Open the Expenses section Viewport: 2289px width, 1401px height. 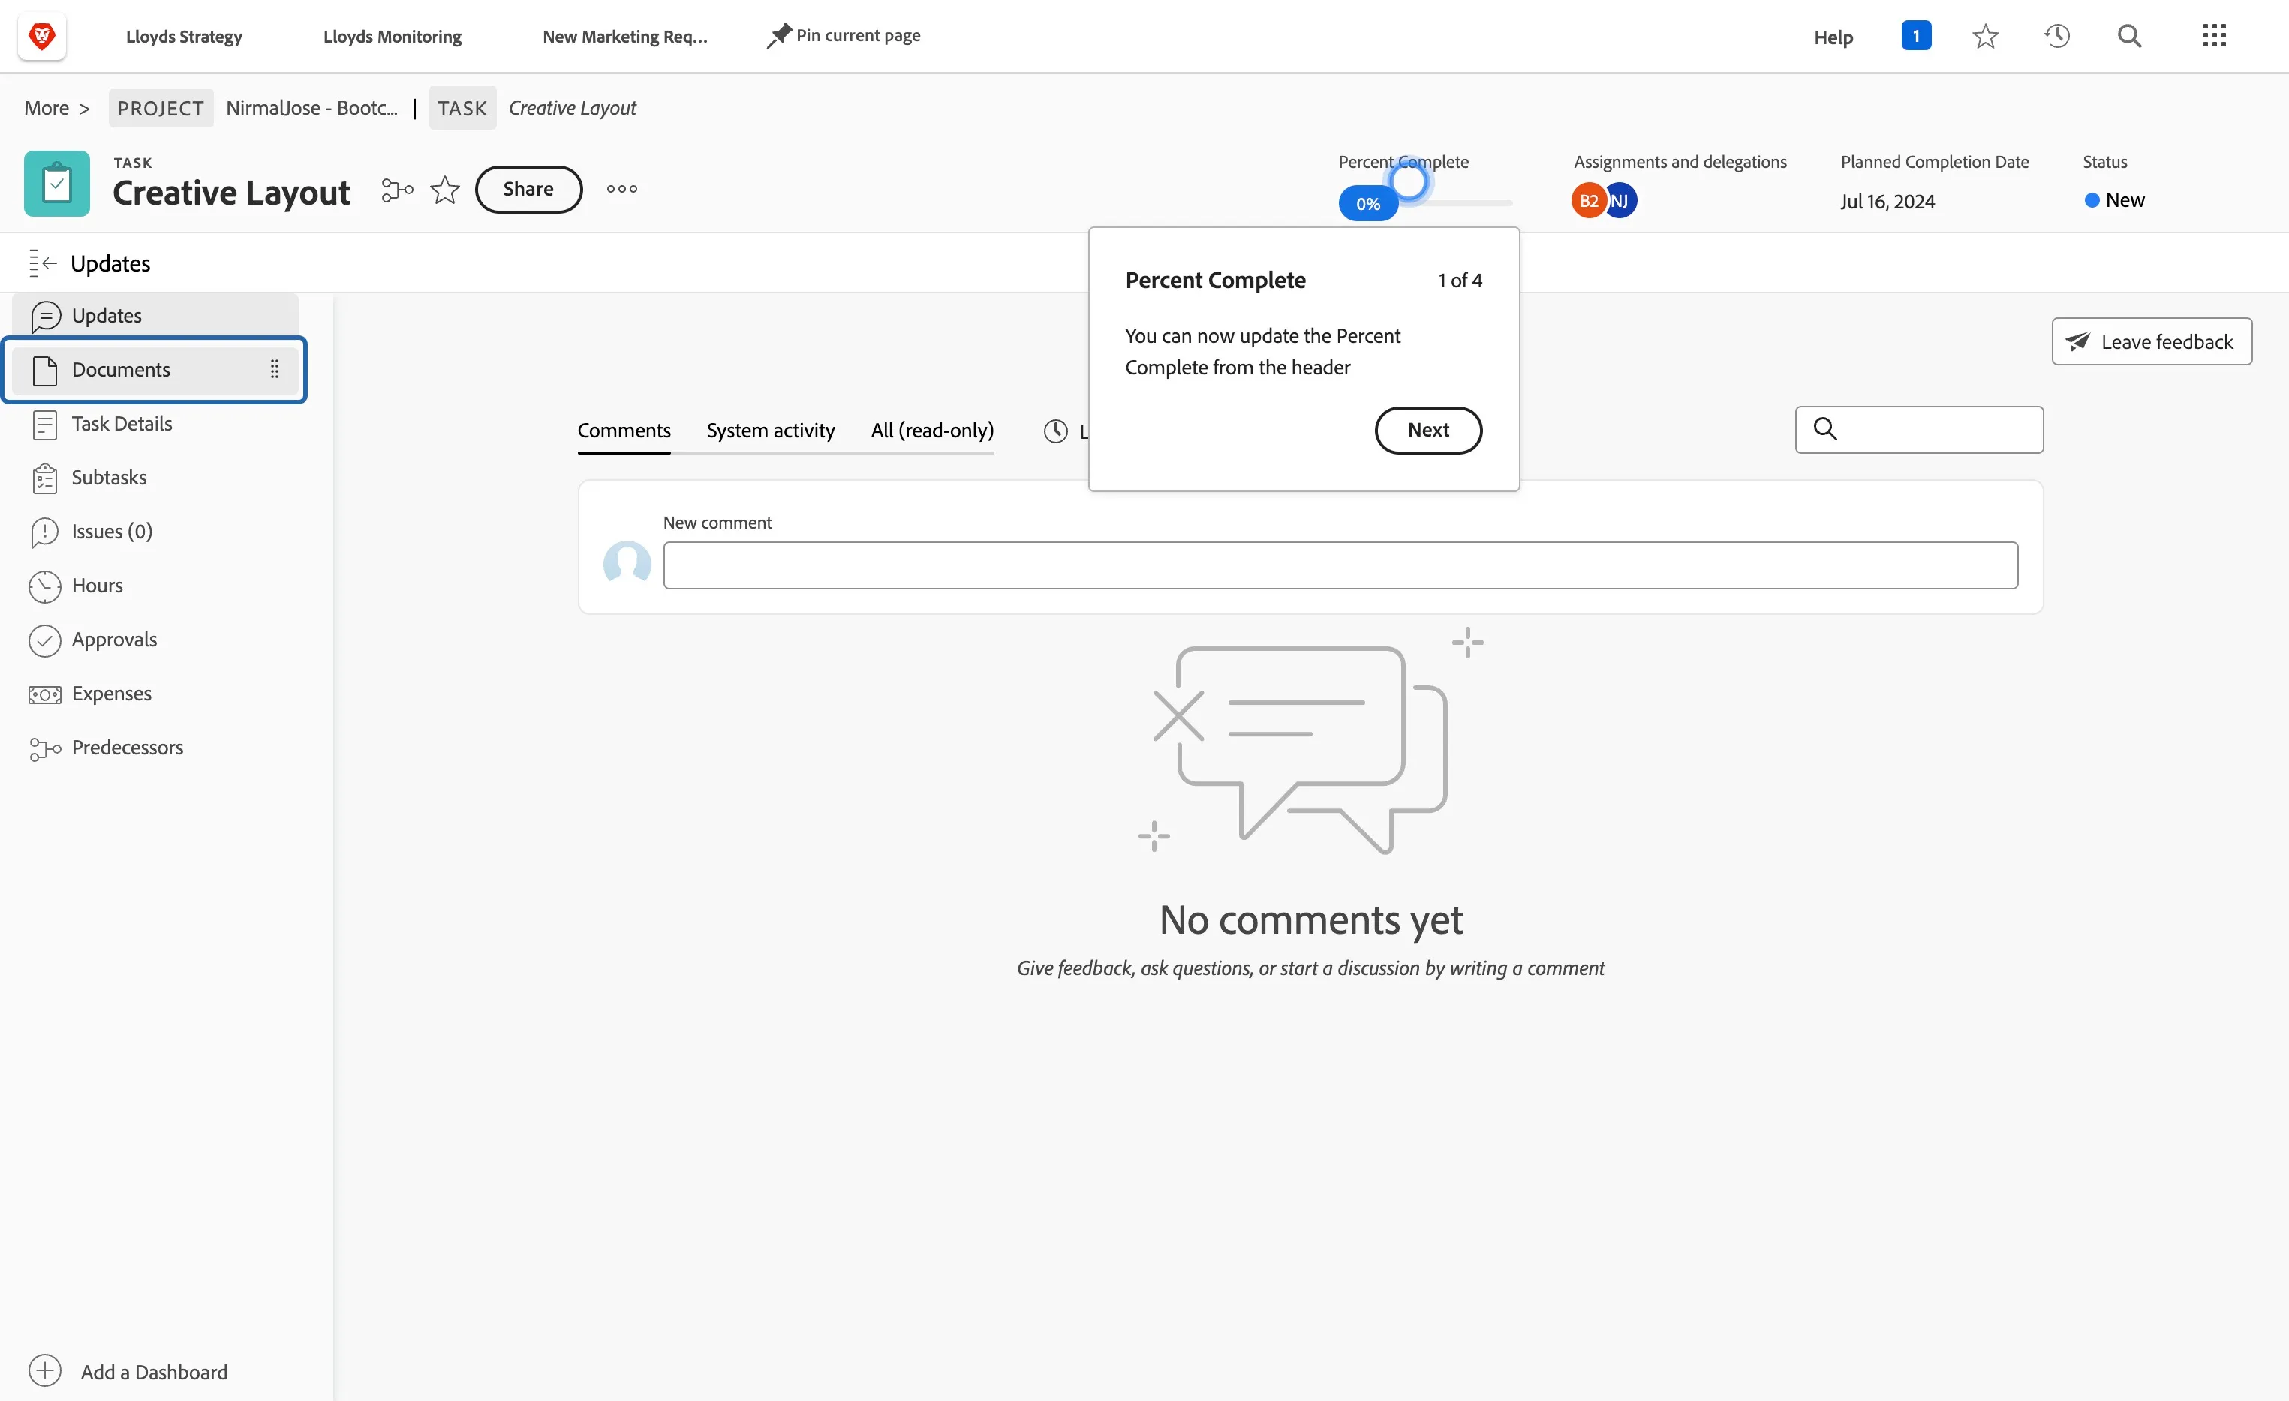[155, 694]
